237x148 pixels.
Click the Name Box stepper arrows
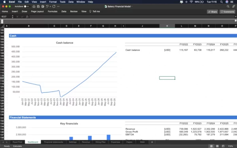pos(13,17)
